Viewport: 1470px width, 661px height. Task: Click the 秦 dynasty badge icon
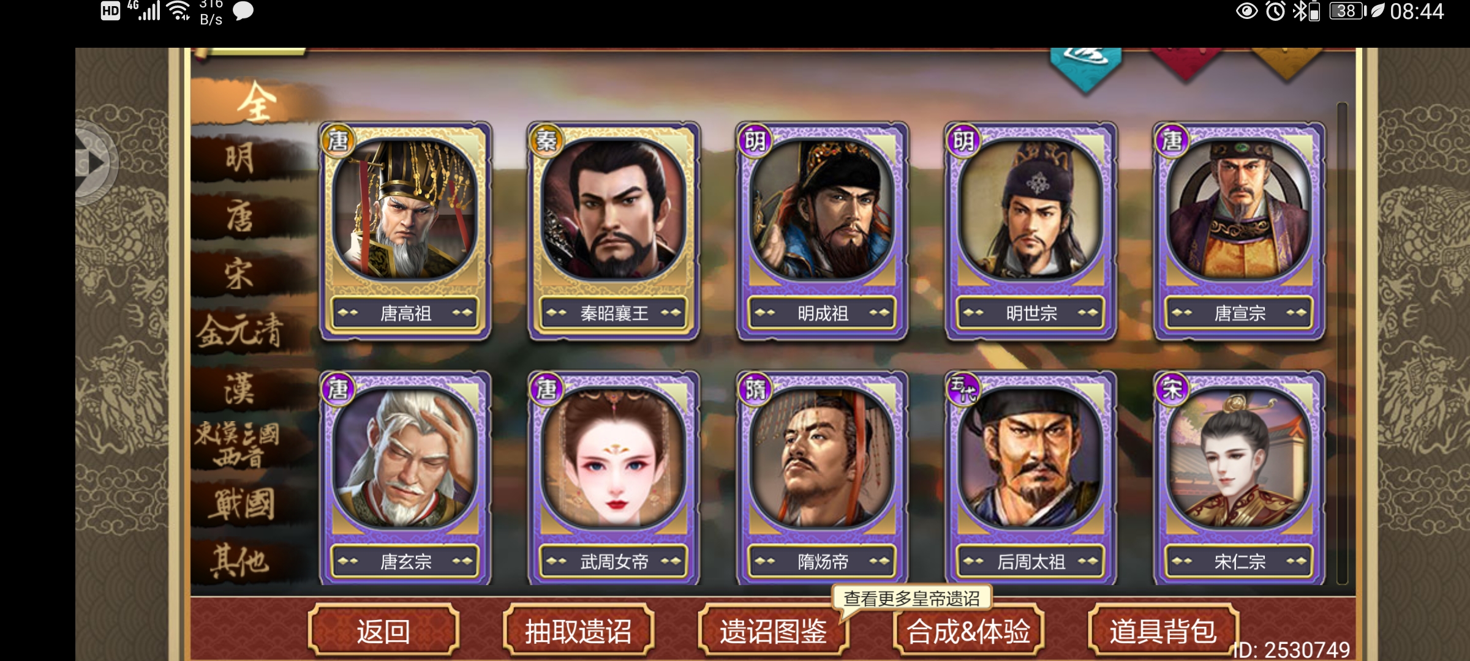pos(546,141)
